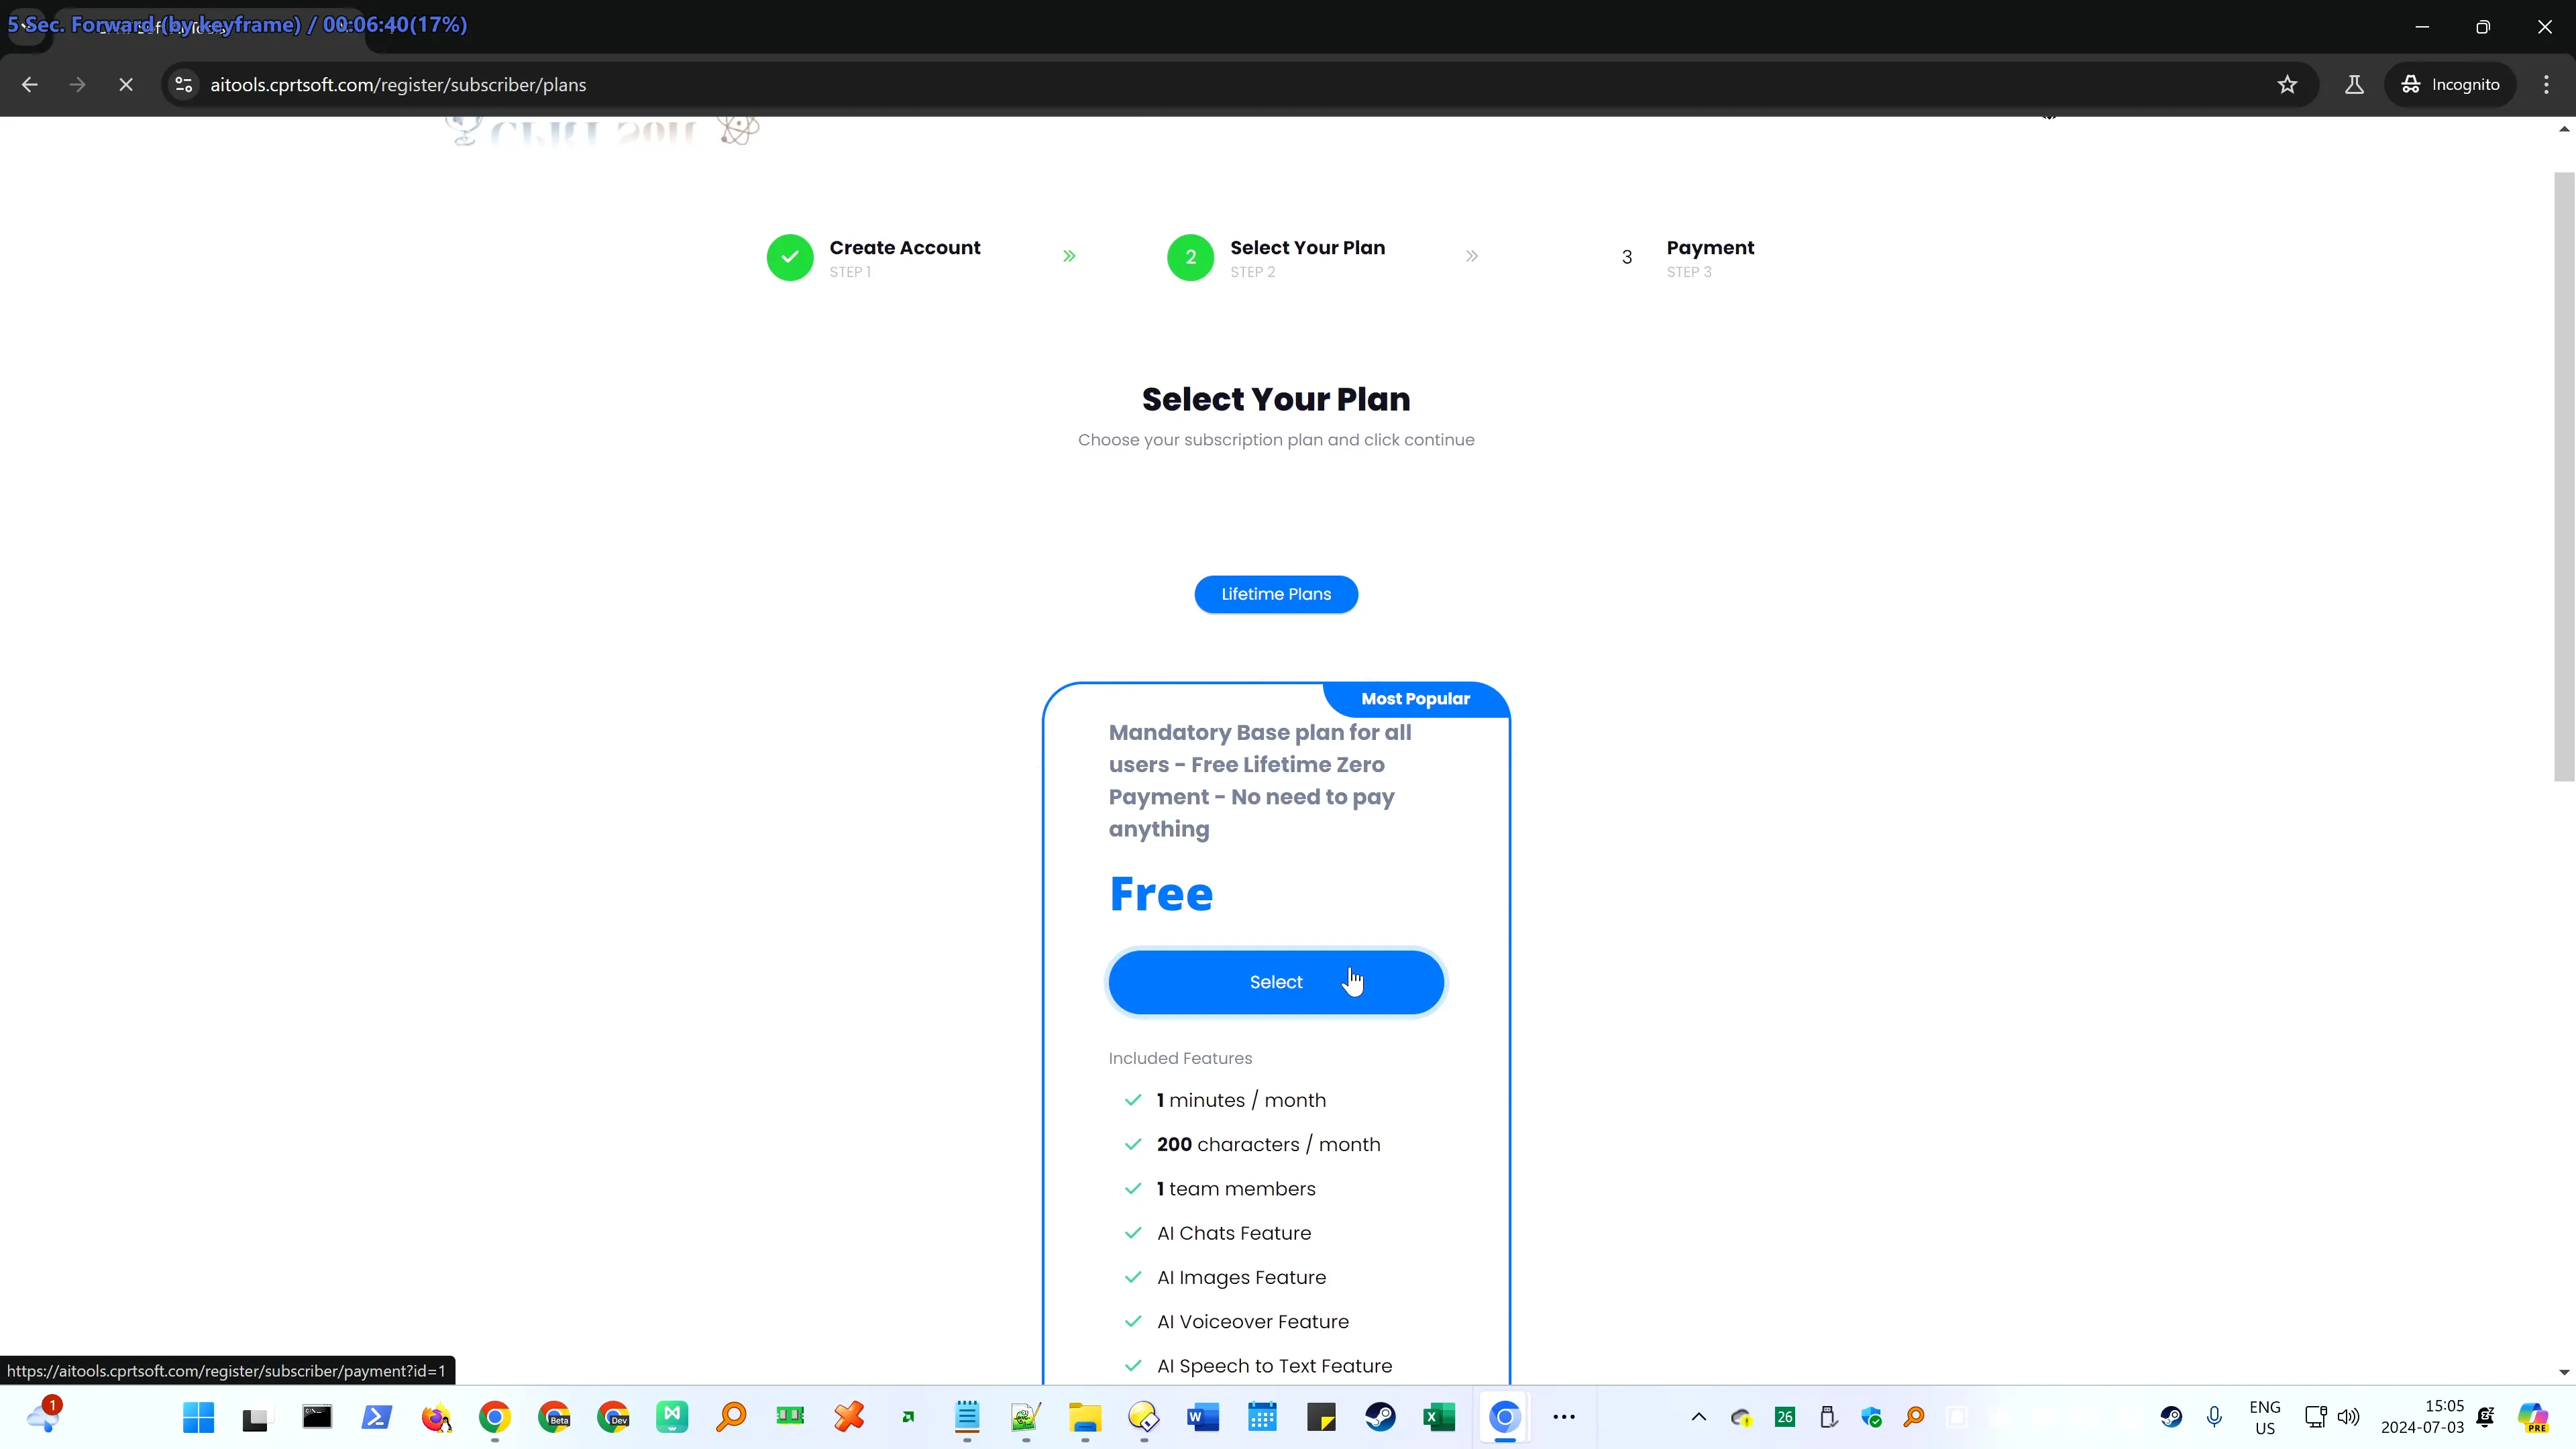Click the browser back navigation arrow

(28, 83)
